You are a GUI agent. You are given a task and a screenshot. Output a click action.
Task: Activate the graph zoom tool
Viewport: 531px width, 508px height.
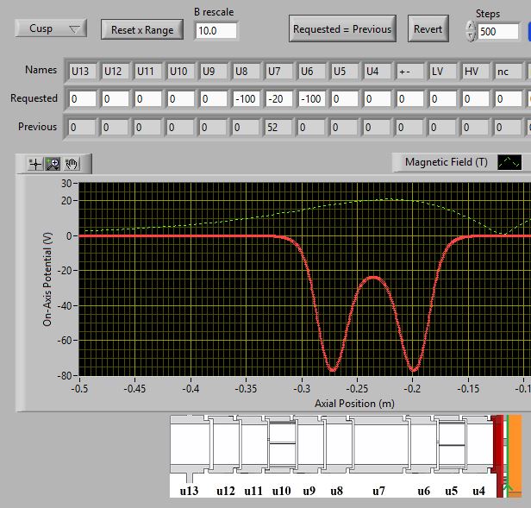(x=53, y=164)
